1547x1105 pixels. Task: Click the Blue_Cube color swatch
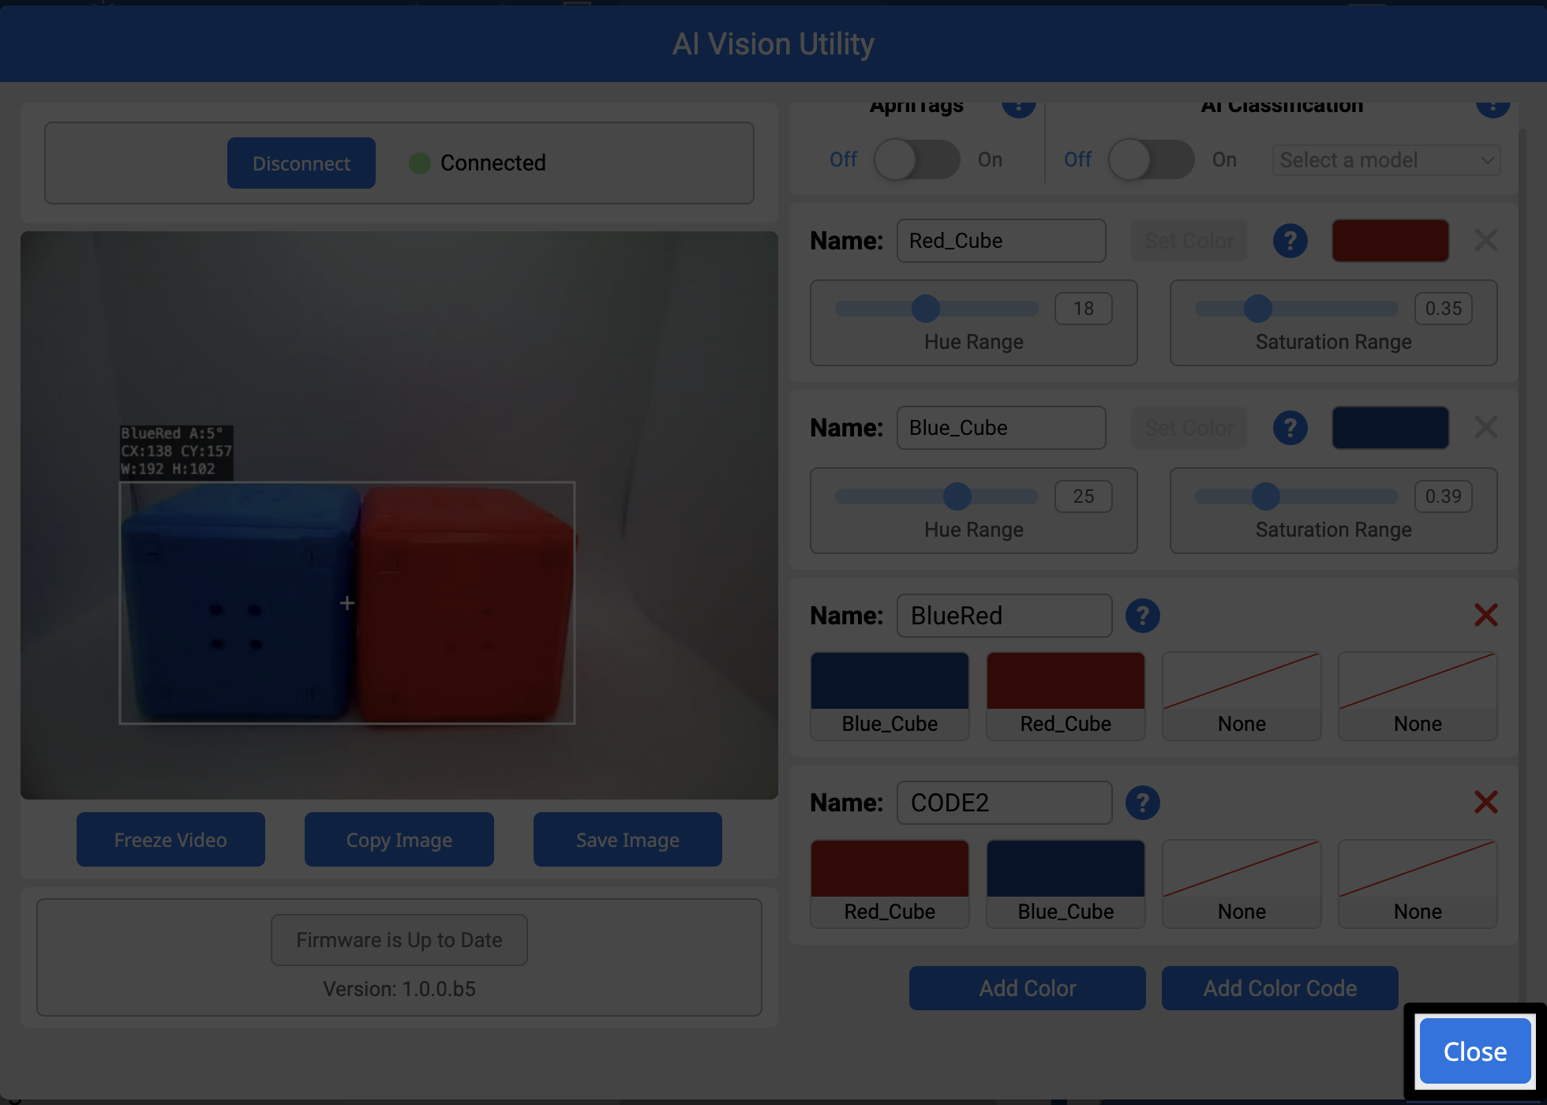(x=1390, y=428)
